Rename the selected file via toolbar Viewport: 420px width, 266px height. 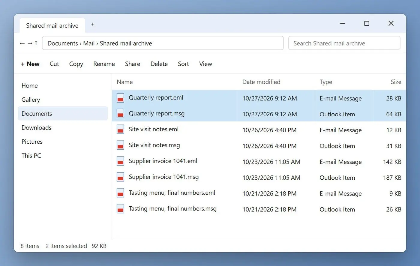[x=104, y=64]
